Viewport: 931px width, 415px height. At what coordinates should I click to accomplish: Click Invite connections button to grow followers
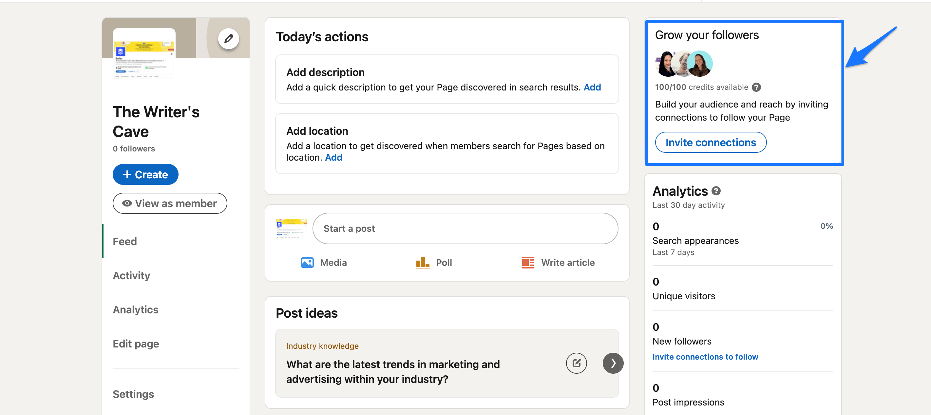711,142
